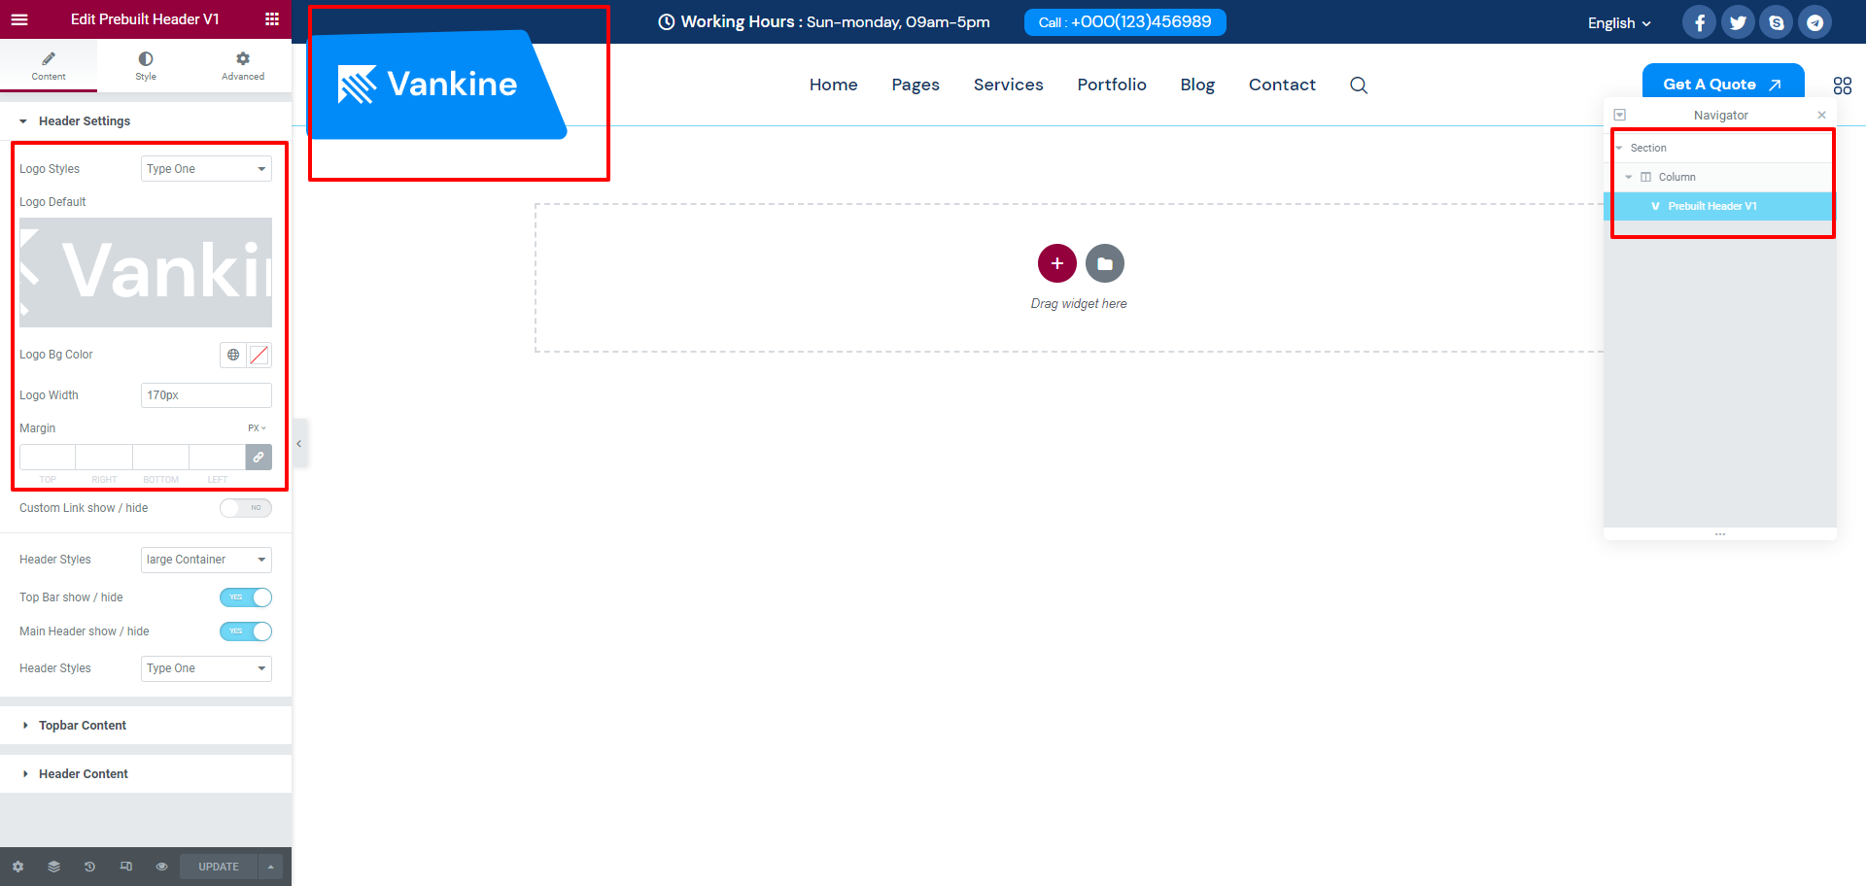Turn off Main Header show / hide
The width and height of the screenshot is (1866, 886).
[246, 631]
